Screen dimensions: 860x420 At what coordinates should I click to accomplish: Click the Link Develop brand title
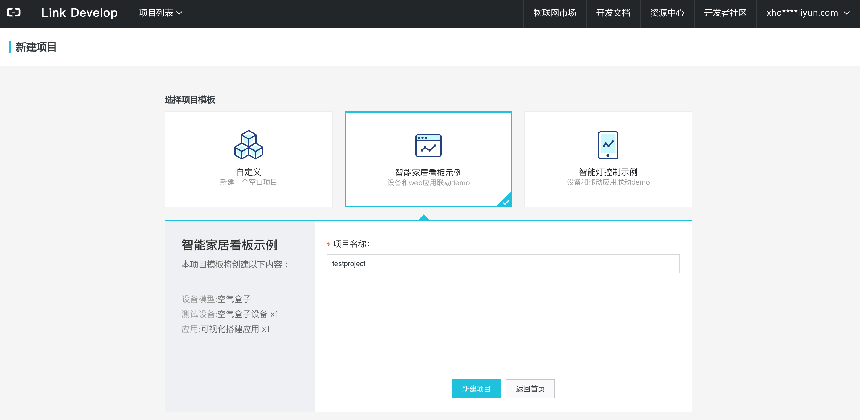pyautogui.click(x=79, y=13)
